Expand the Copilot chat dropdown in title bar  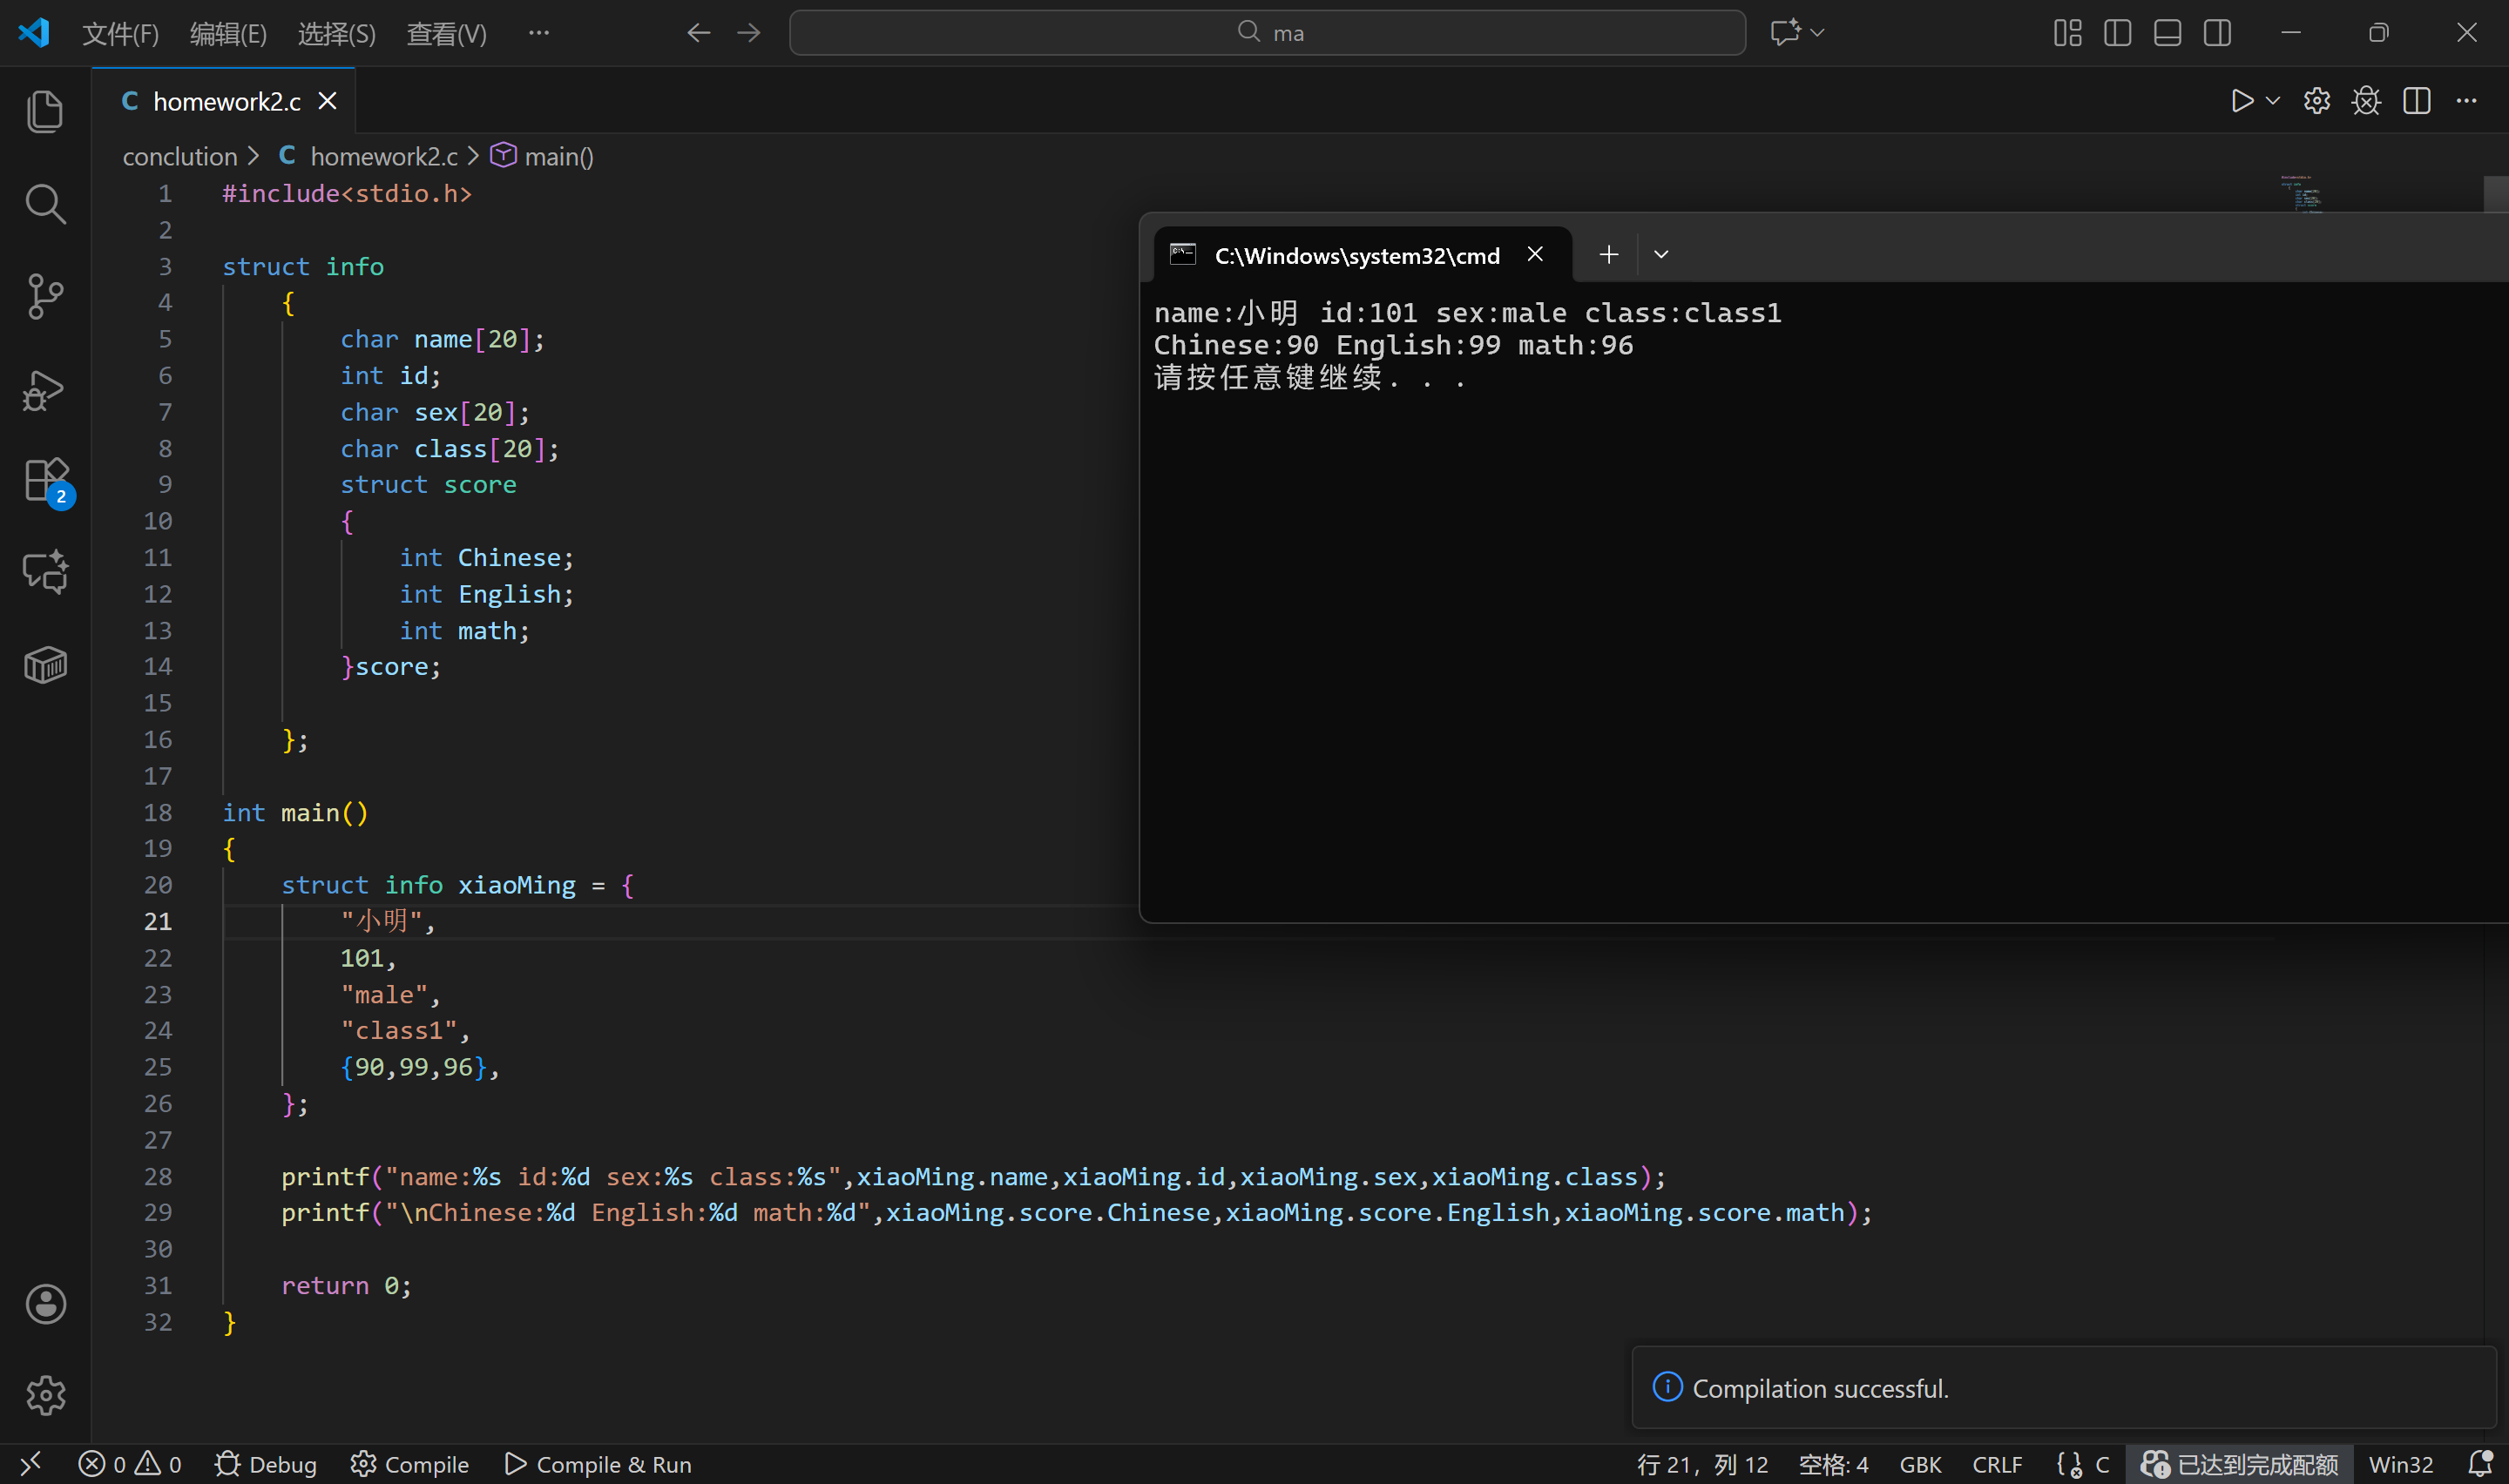1818,33
